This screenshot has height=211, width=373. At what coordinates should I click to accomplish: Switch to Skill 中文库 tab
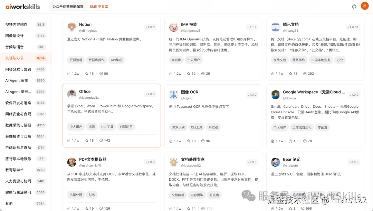[x=99, y=7]
